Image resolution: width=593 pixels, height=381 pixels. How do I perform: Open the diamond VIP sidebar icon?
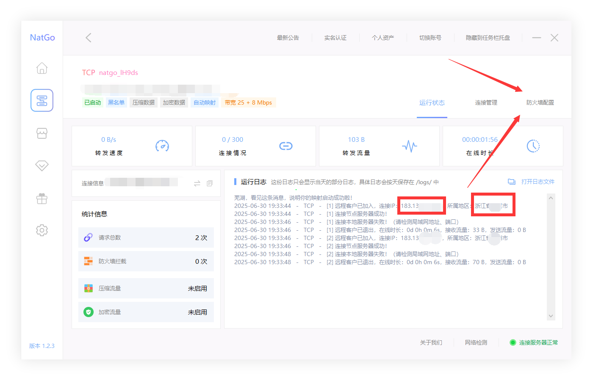click(x=42, y=166)
